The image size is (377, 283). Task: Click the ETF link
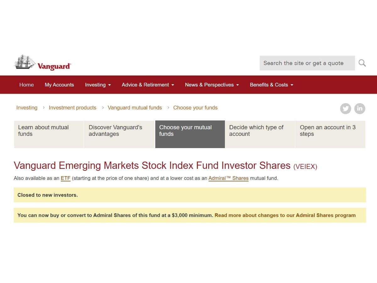pyautogui.click(x=66, y=178)
